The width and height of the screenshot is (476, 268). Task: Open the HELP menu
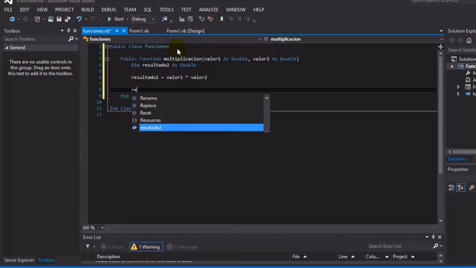[259, 9]
